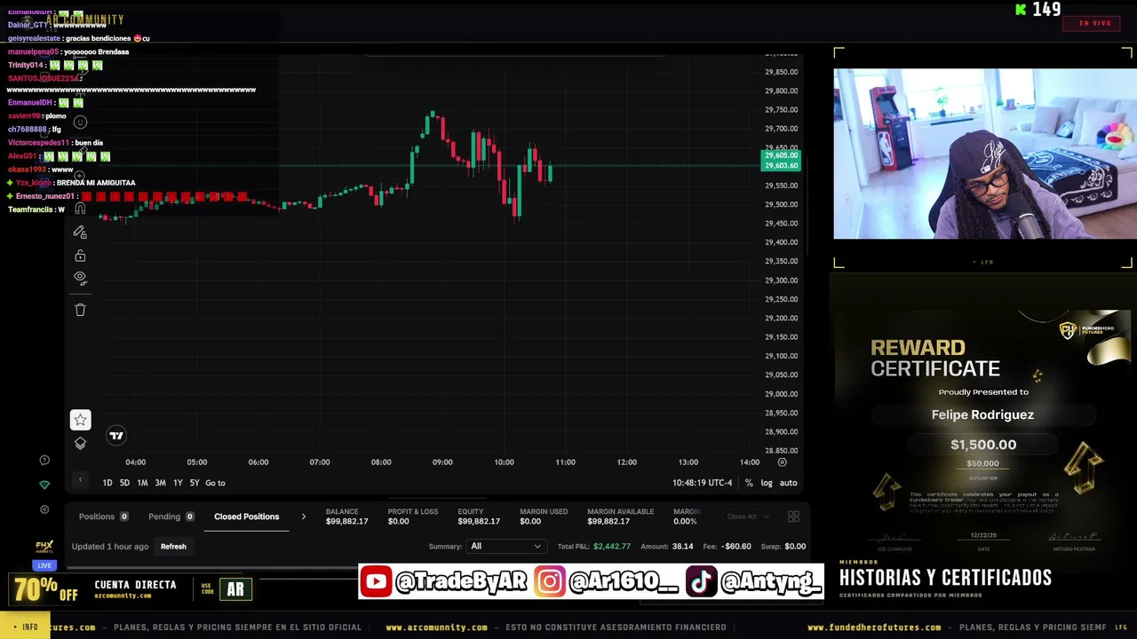Expand the account stats chevron arrow
The width and height of the screenshot is (1137, 639).
(x=303, y=517)
